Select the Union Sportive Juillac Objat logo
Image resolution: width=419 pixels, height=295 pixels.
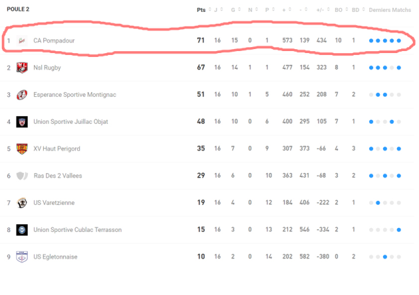[x=22, y=122]
